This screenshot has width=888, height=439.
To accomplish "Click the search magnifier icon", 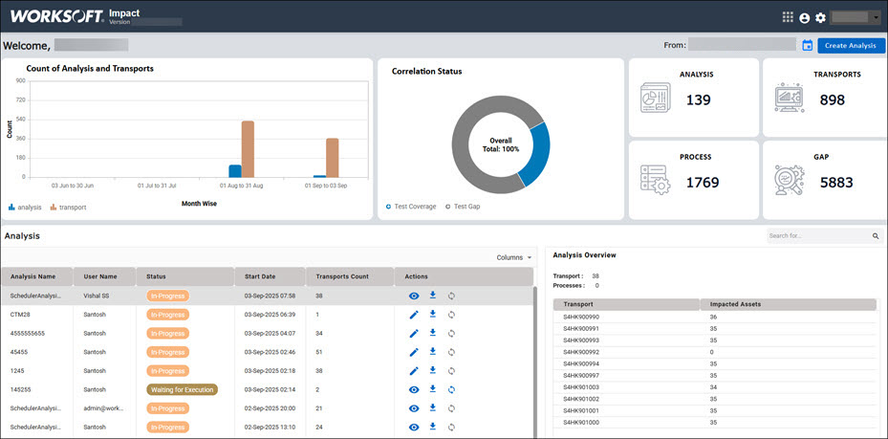I will click(x=875, y=235).
